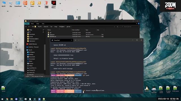Open the red power icon desktop shortcut
The image size is (181, 101).
[x=25, y=4]
